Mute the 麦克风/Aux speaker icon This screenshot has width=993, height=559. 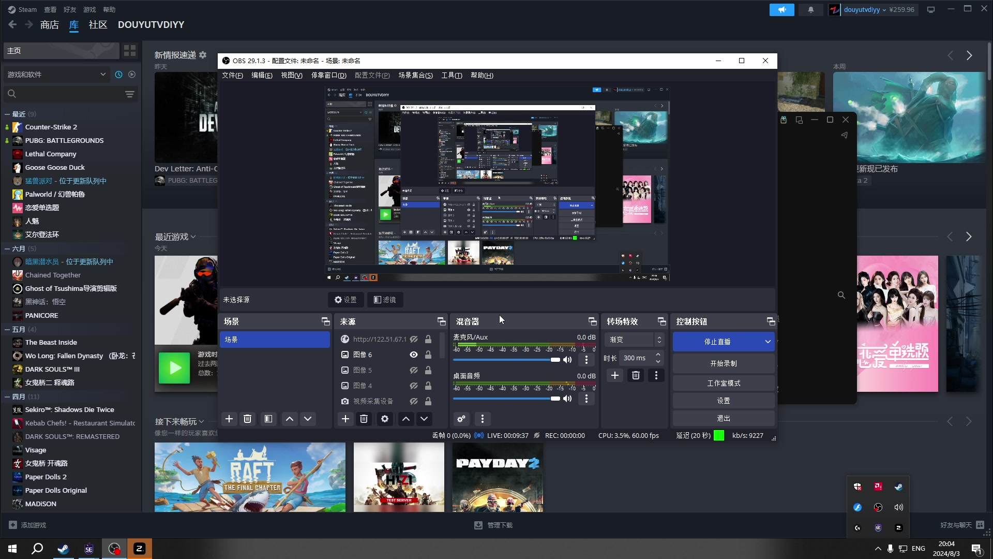pyautogui.click(x=567, y=360)
